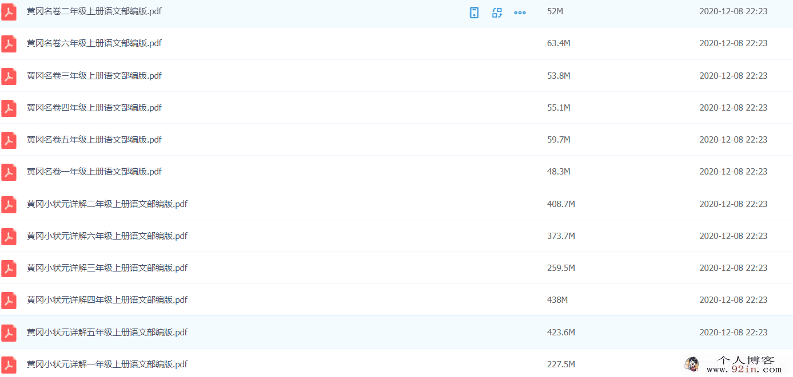
Task: Click the square transfer icon beside the phone icon
Action: point(497,13)
